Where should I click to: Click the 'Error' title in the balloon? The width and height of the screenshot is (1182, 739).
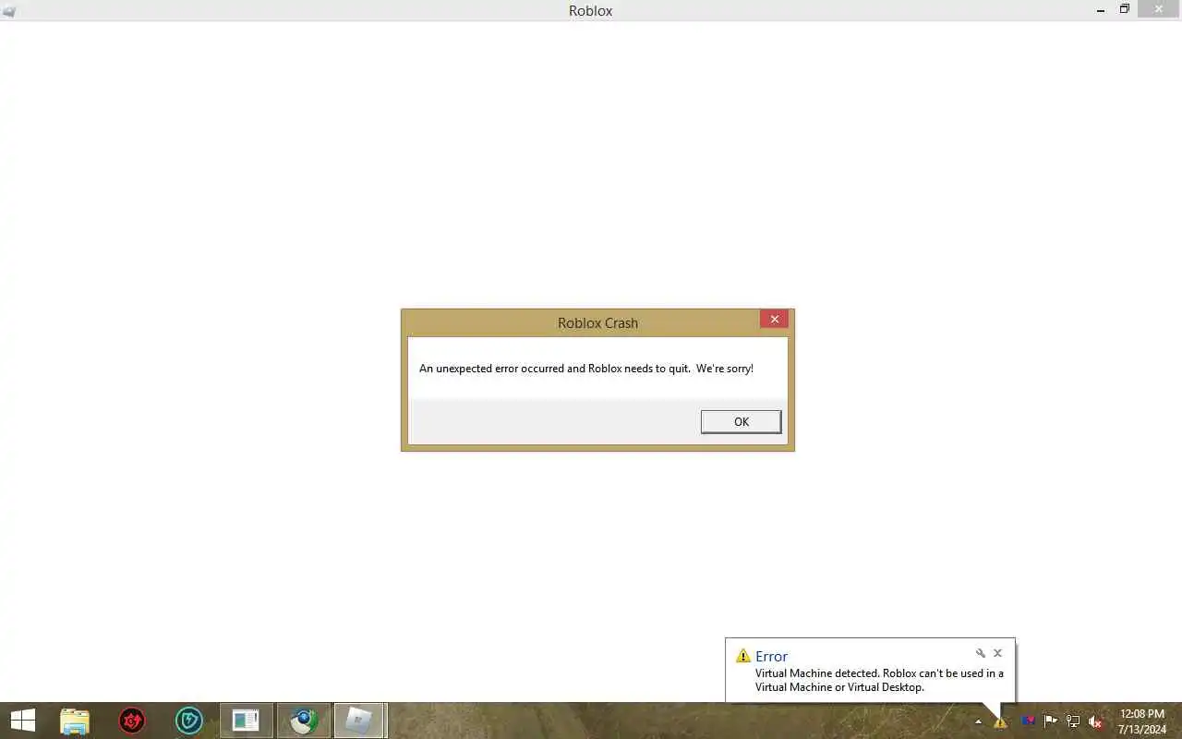tap(771, 657)
